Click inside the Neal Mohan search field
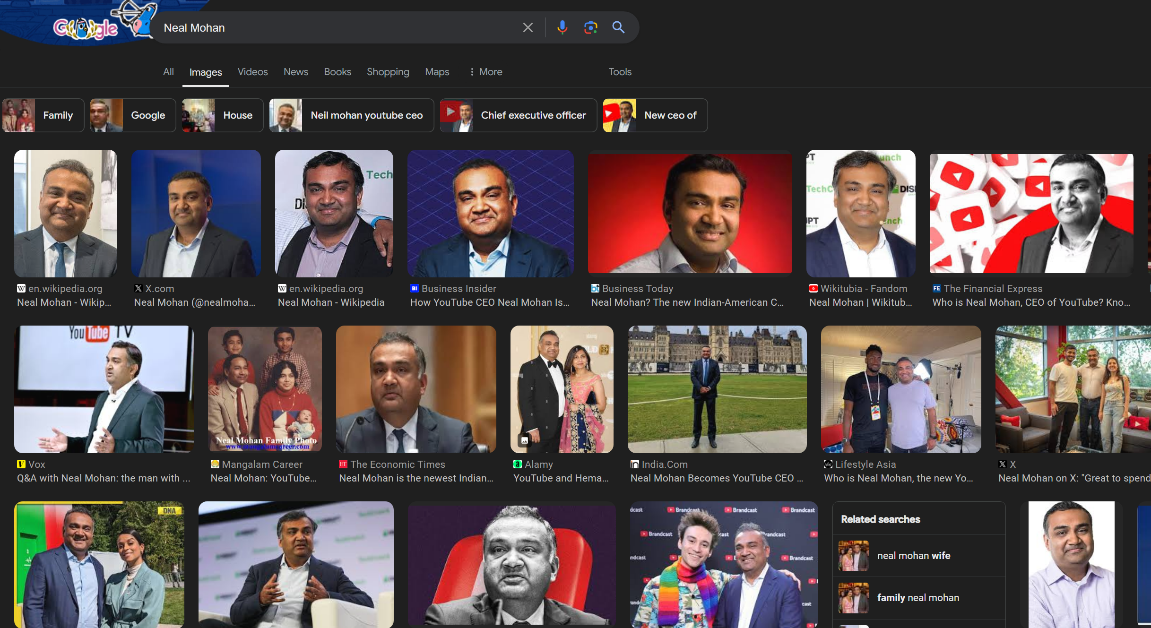 pyautogui.click(x=338, y=28)
